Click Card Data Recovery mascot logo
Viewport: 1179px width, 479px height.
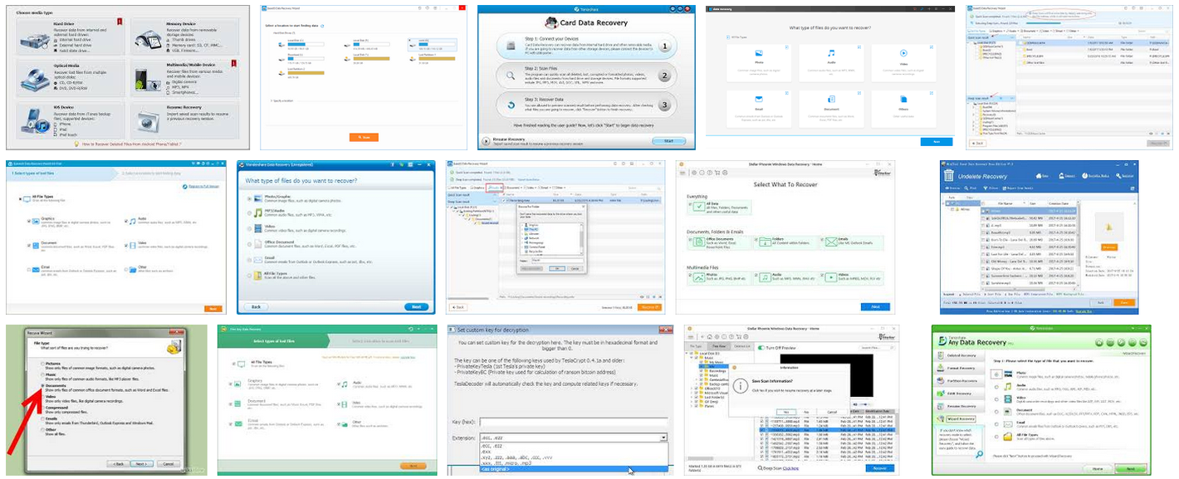[x=550, y=23]
